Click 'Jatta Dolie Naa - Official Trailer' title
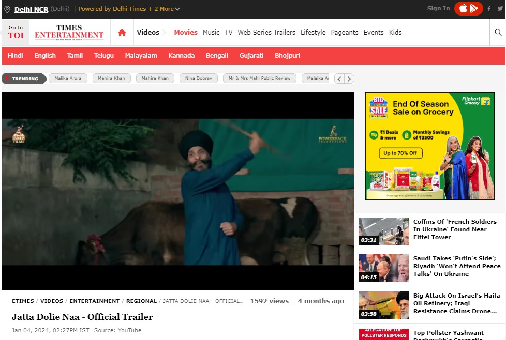 pyautogui.click(x=83, y=317)
